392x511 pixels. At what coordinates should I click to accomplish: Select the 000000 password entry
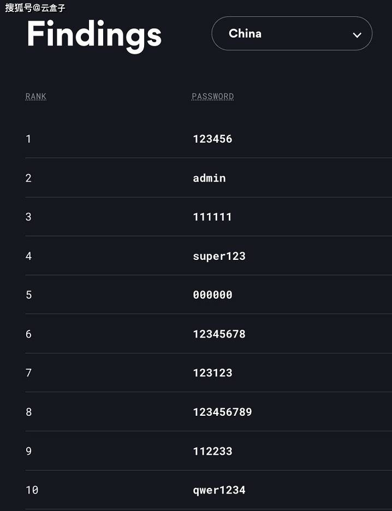[x=212, y=294]
